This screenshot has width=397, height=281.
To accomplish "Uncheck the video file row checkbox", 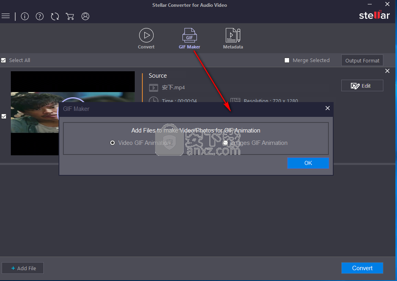I will [x=4, y=116].
